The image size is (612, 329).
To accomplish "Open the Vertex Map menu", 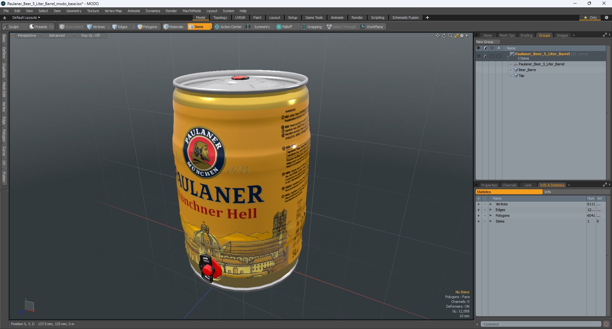I will pos(113,11).
